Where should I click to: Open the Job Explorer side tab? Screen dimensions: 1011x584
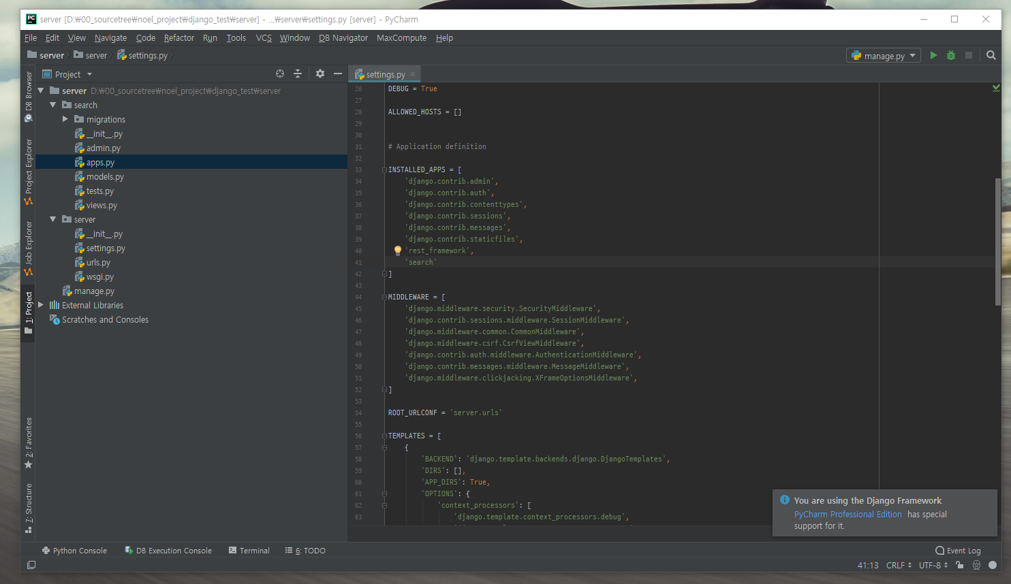tap(28, 248)
